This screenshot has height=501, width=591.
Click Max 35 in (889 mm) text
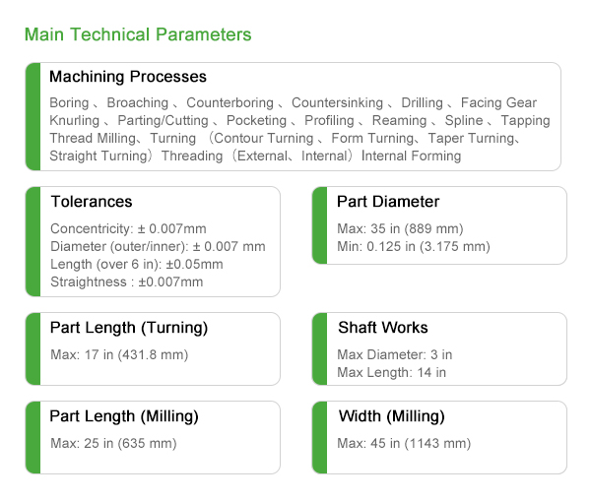click(400, 228)
